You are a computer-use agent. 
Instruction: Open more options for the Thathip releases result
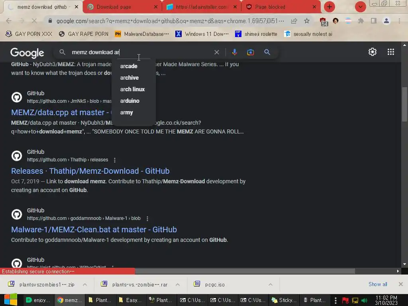point(115,160)
